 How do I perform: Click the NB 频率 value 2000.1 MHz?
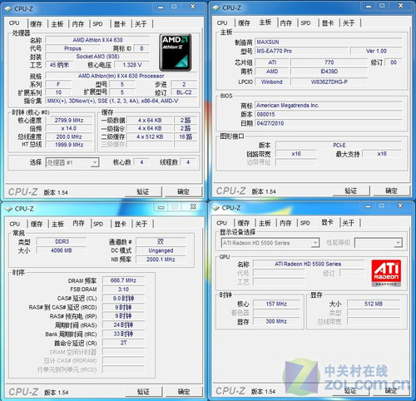161,260
